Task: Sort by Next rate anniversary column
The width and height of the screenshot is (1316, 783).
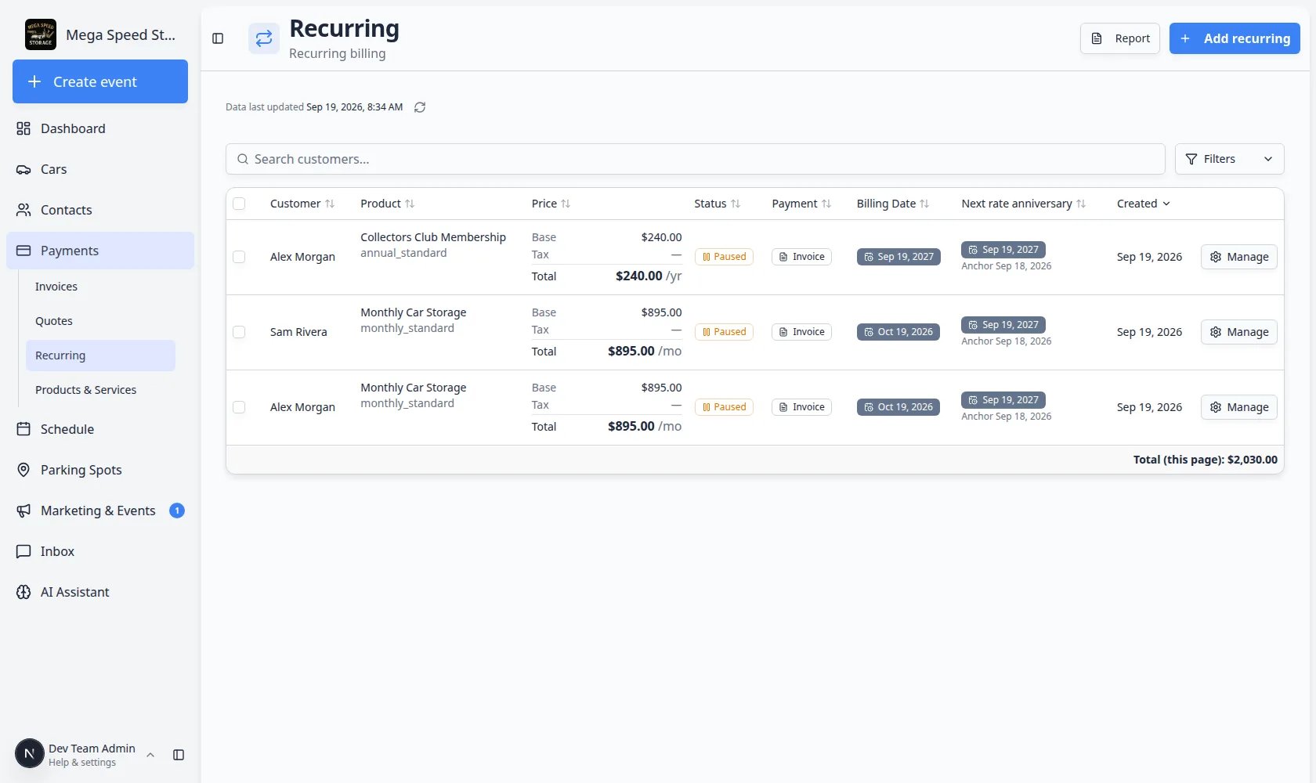Action: 1024,204
